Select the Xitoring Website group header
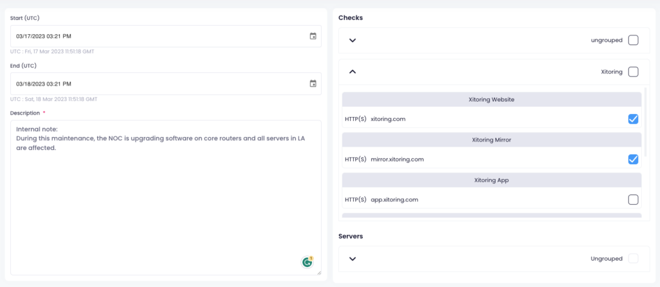This screenshot has height=287, width=660. (x=491, y=100)
